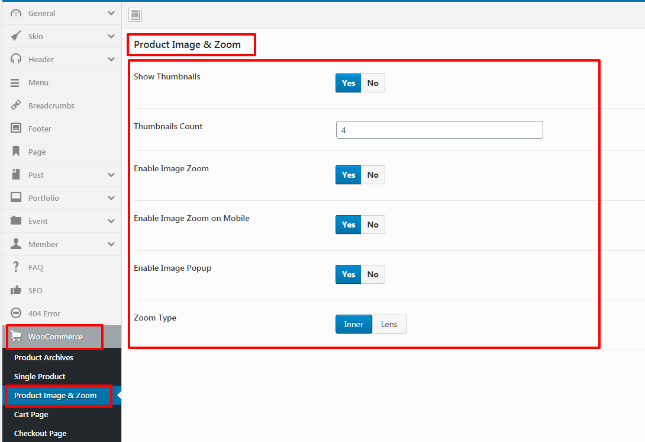Screen dimensions: 645x442
Task: Click the expand-all options icon at top
Action: point(136,15)
